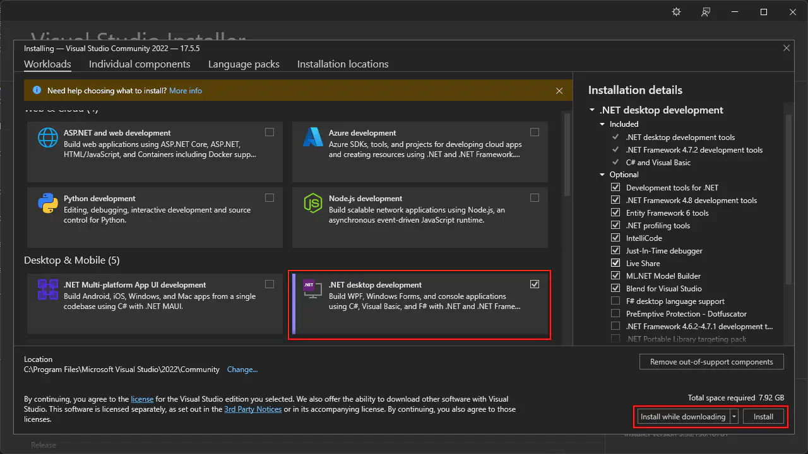Screen dimensions: 808x454
Task: Uncheck Development tools for .NET option
Action: [x=615, y=187]
